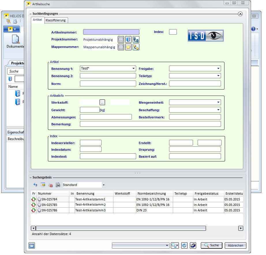Image resolution: width=266 pixels, height=255 pixels.
Task: Click the refresh icon in the bottom bar
Action: [184, 245]
